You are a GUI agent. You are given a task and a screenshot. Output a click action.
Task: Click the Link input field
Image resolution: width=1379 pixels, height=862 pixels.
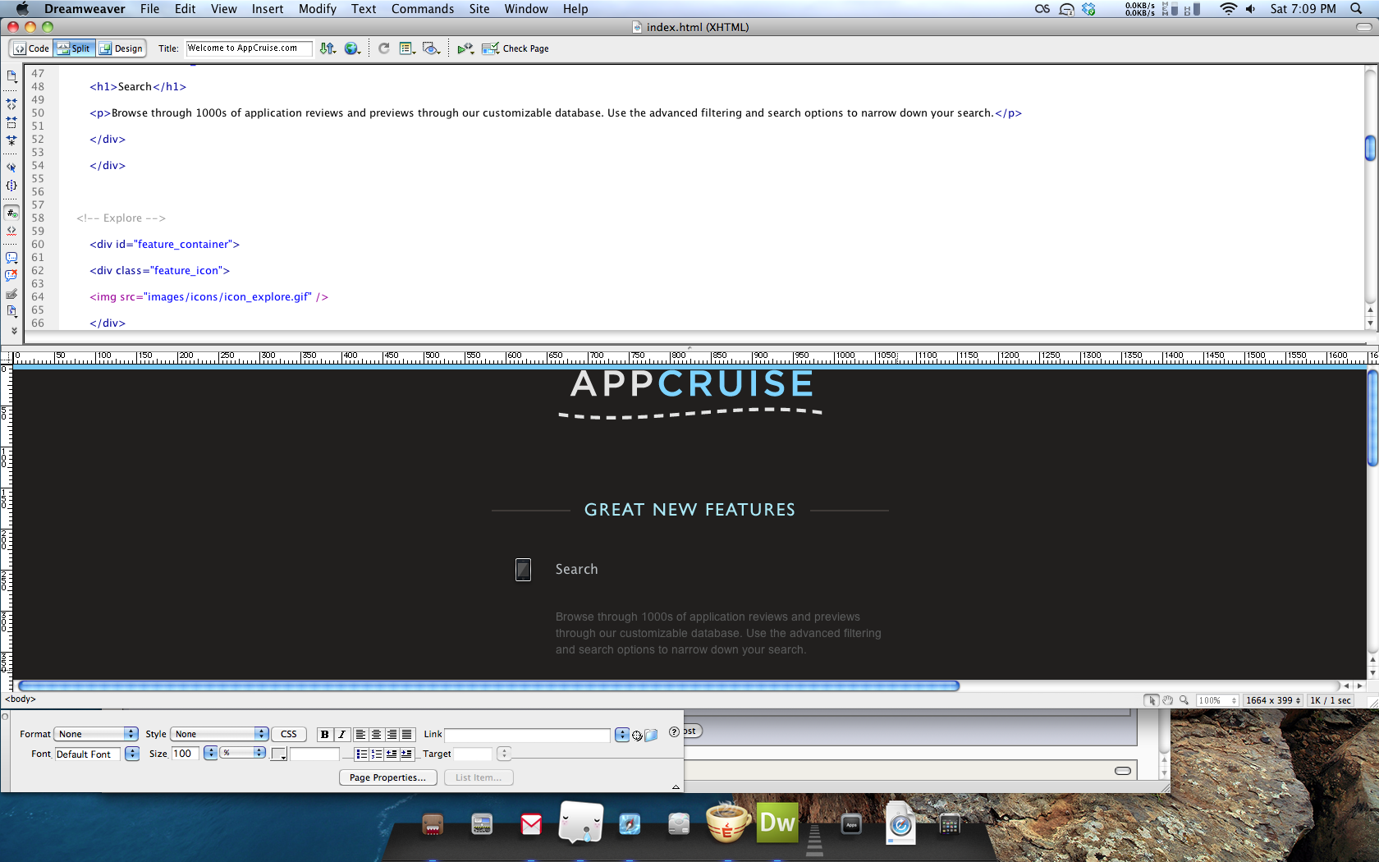click(527, 735)
